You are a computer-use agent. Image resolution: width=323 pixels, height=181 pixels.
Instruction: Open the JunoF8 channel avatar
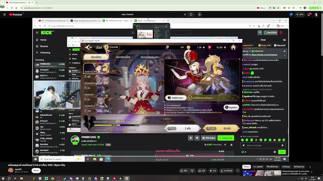[x=11, y=170]
